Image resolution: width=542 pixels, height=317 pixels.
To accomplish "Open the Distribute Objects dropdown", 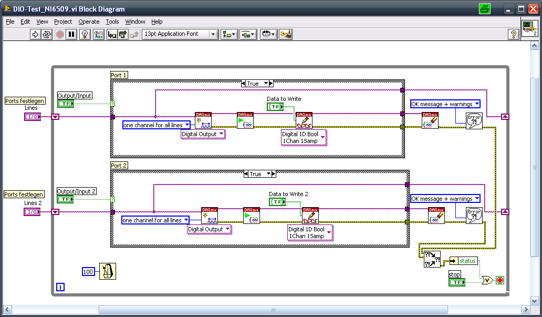I will point(248,34).
